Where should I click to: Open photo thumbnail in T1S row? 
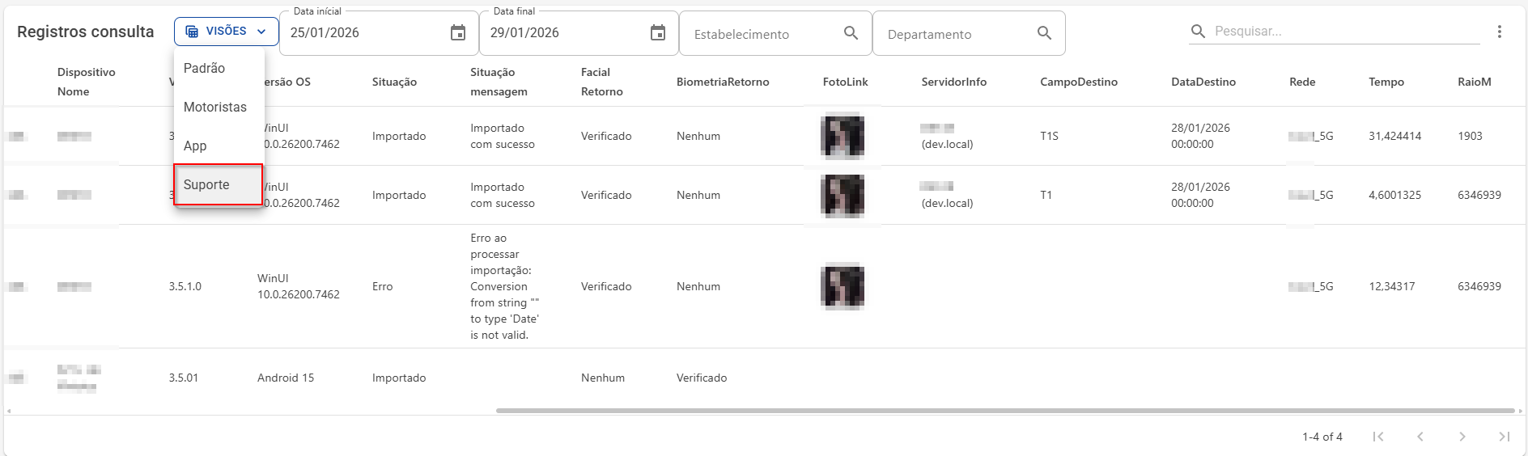(843, 136)
